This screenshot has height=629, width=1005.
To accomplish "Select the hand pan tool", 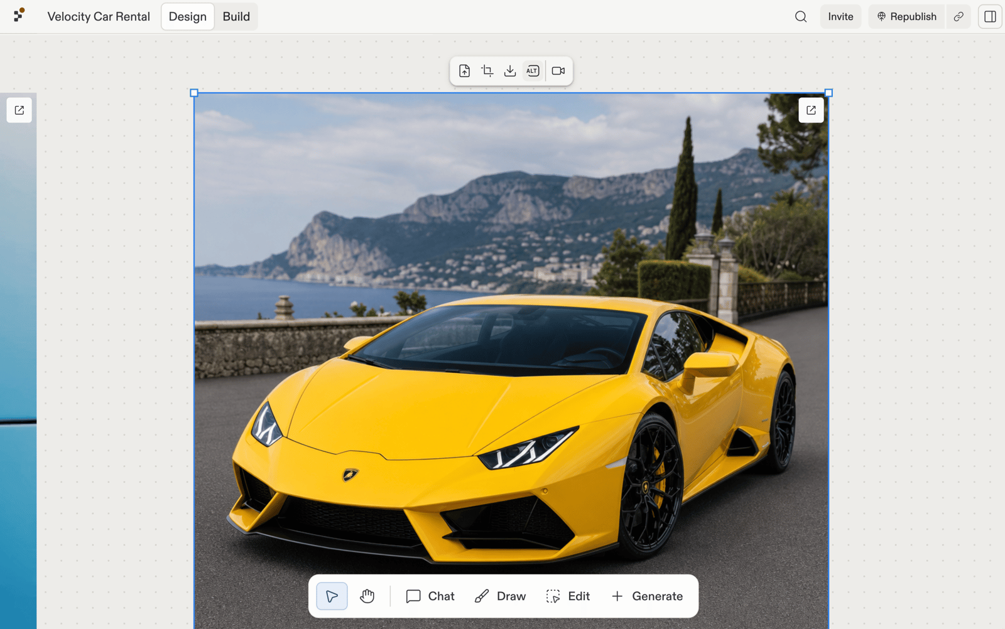I will [x=367, y=596].
